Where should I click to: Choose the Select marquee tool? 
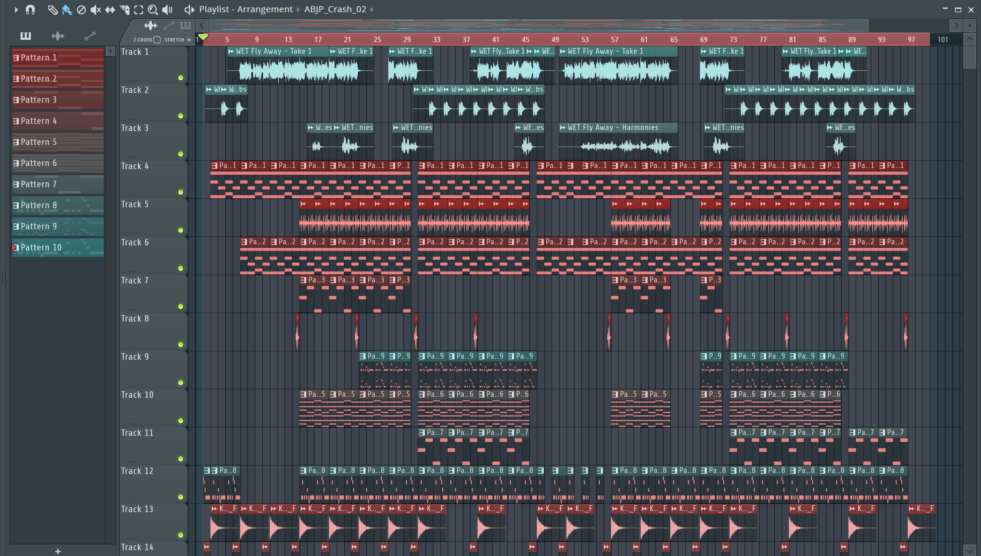pos(139,10)
